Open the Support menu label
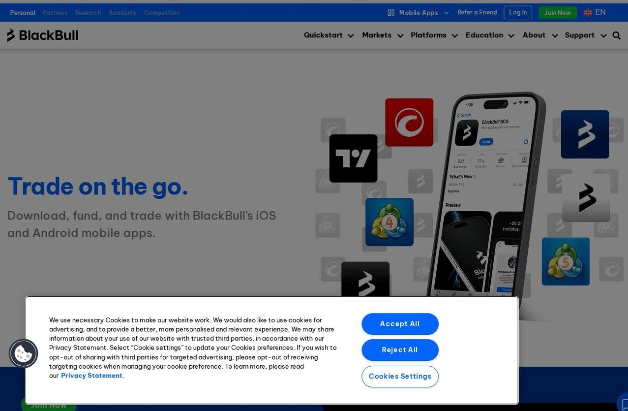Image resolution: width=628 pixels, height=411 pixels. tap(579, 35)
